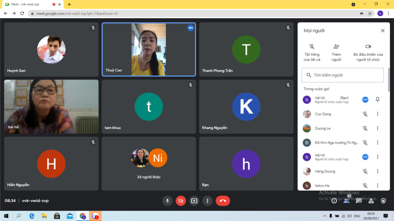Screen dimensions: 394x221
Task: Close the "Mọi người" panel
Action: pos(383,31)
